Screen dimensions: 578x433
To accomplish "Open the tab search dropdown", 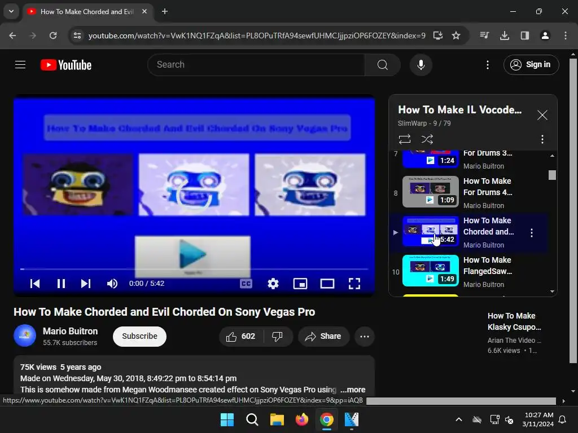I will (11, 11).
